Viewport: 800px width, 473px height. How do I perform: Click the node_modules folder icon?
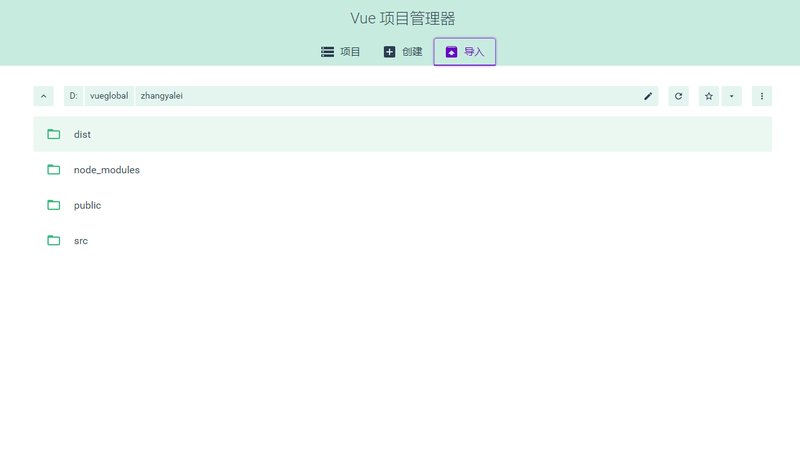pyautogui.click(x=54, y=169)
